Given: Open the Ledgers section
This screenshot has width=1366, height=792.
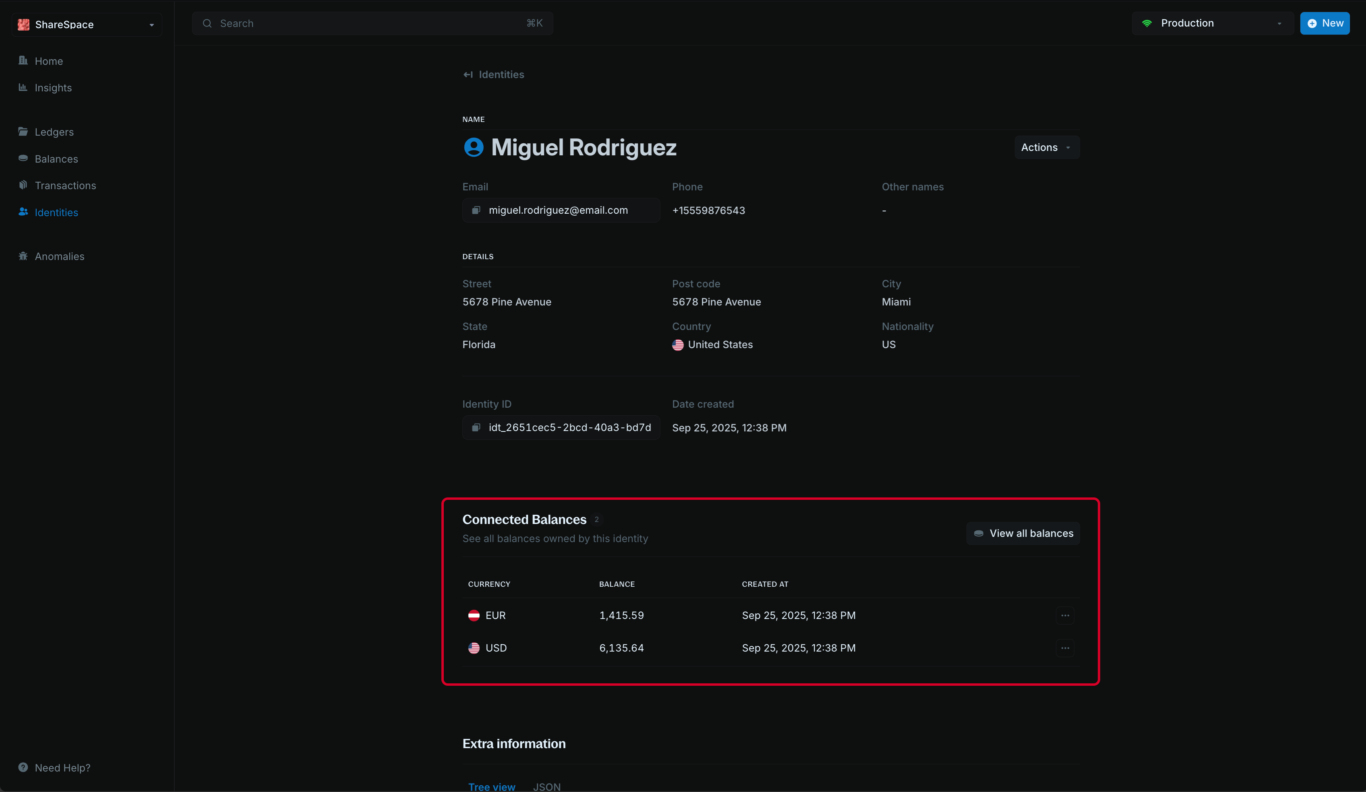Looking at the screenshot, I should [x=54, y=132].
